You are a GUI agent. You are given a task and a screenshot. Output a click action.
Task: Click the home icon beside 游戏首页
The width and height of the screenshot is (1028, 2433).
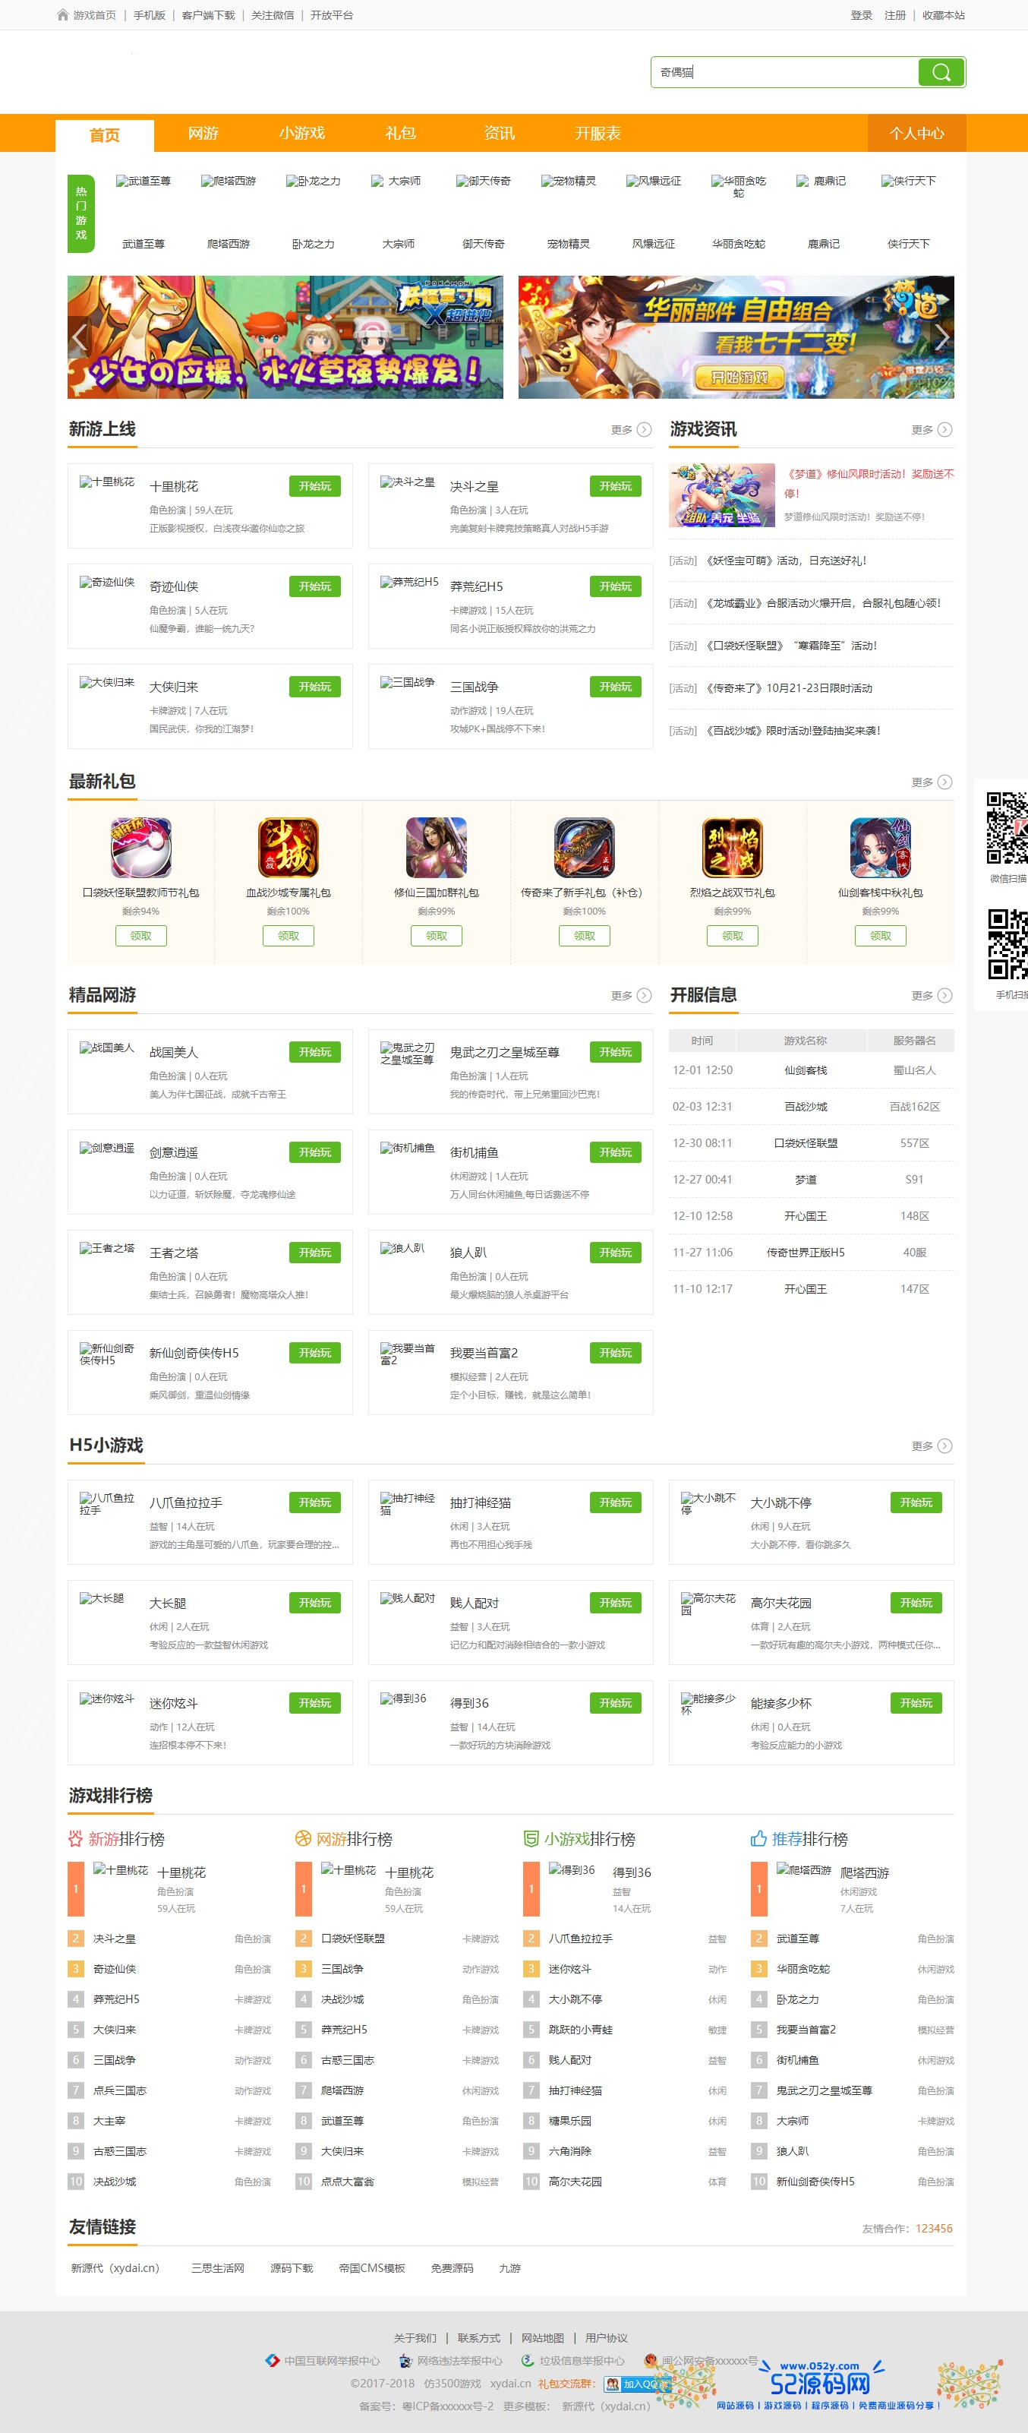click(63, 15)
